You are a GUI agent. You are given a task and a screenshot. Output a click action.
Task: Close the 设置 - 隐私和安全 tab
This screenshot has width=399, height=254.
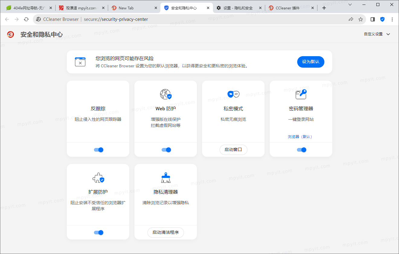[x=260, y=8]
